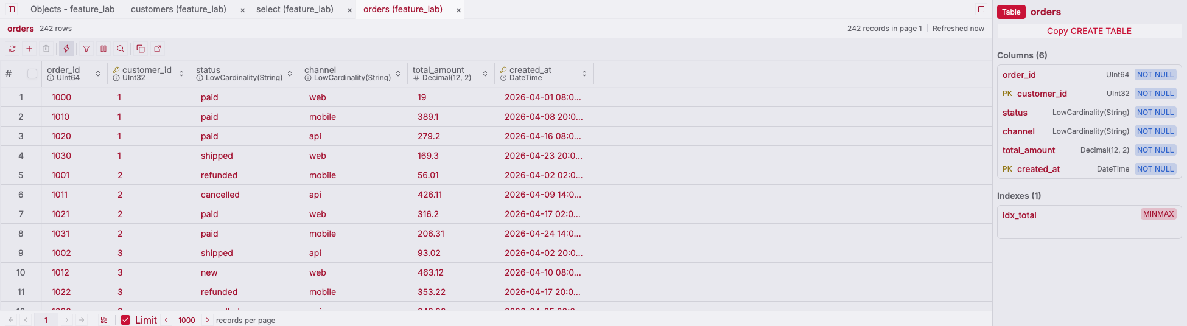Increase the records-per-page limit
Screen dimensions: 1187x326
pyautogui.click(x=208, y=320)
